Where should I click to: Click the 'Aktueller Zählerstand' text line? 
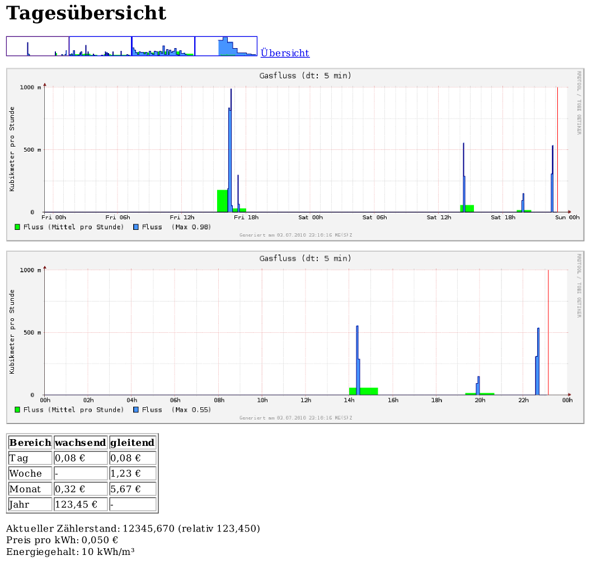(133, 529)
